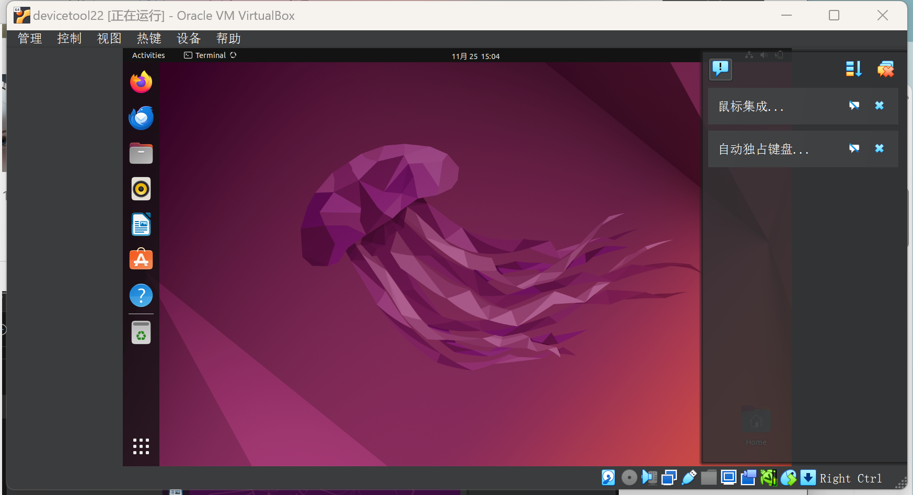The image size is (913, 495).
Task: Click the display monitor status icon
Action: 729,477
